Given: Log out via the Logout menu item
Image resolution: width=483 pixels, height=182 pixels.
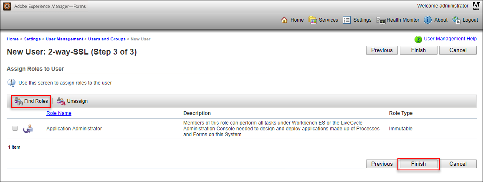Looking at the screenshot, I should pos(470,20).
